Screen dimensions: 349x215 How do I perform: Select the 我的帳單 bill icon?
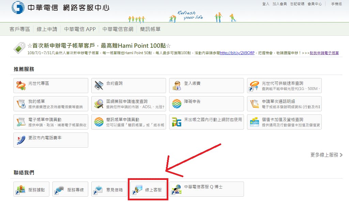[20, 104]
